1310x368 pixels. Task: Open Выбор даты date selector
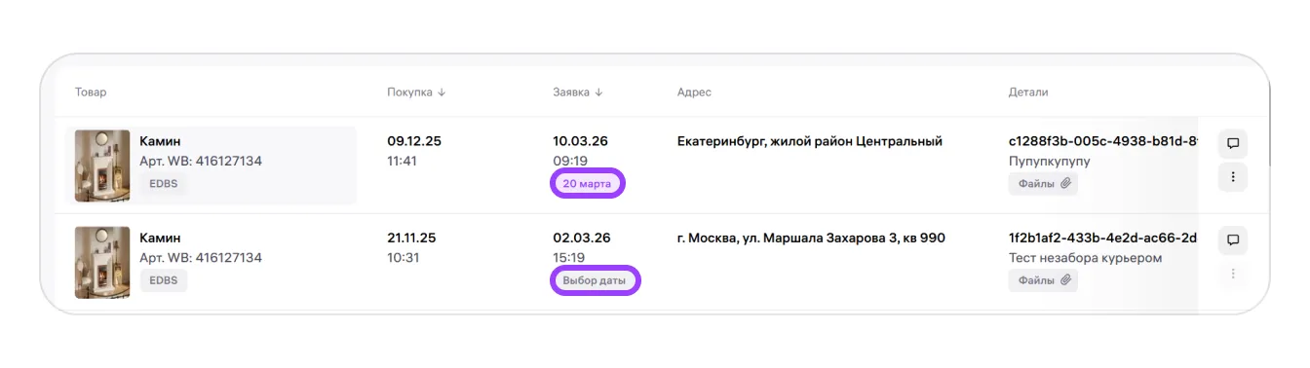point(595,281)
